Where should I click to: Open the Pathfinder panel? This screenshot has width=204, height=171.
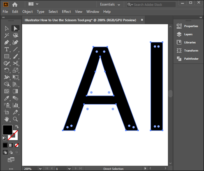(x=191, y=59)
